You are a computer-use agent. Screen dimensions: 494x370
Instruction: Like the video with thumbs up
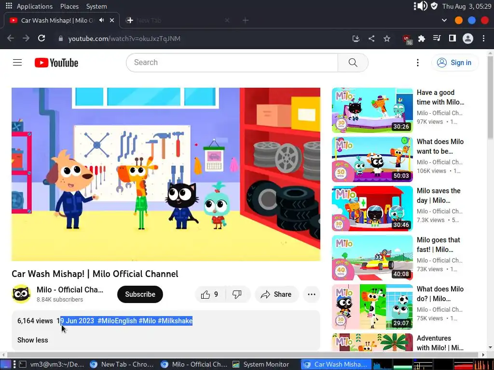point(210,294)
